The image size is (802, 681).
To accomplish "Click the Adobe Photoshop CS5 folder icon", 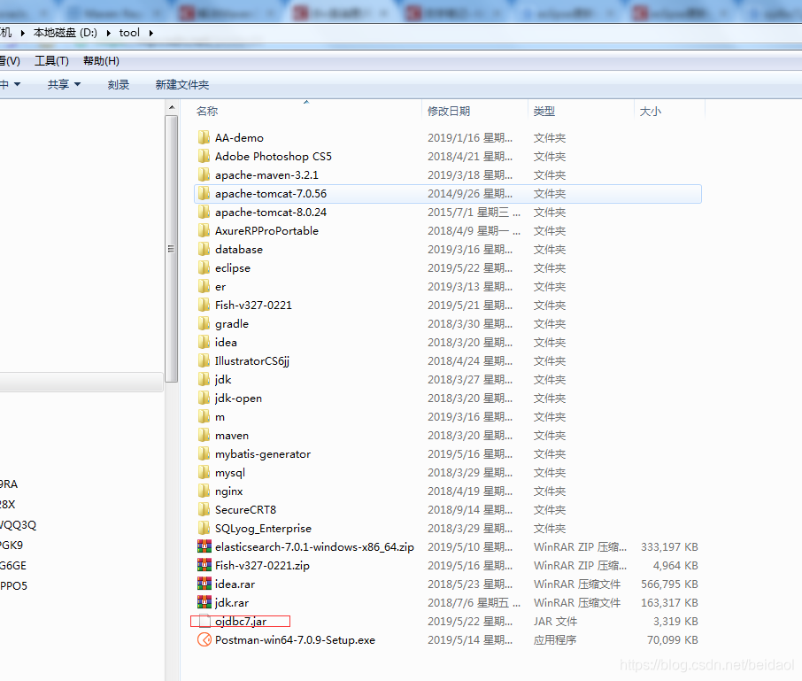I will 204,156.
